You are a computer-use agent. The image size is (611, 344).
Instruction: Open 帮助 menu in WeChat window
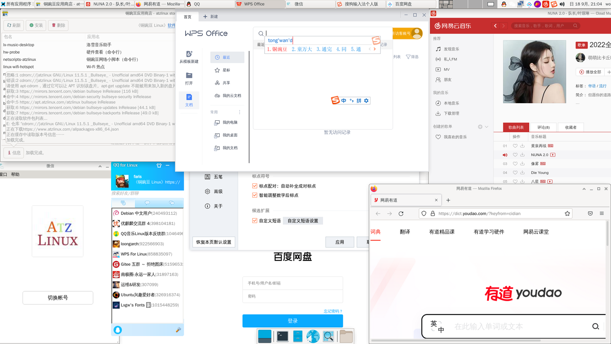(15, 174)
